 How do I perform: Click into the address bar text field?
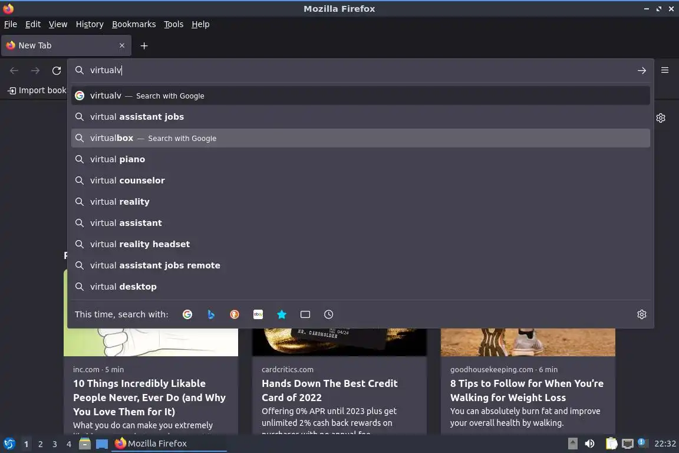point(360,70)
